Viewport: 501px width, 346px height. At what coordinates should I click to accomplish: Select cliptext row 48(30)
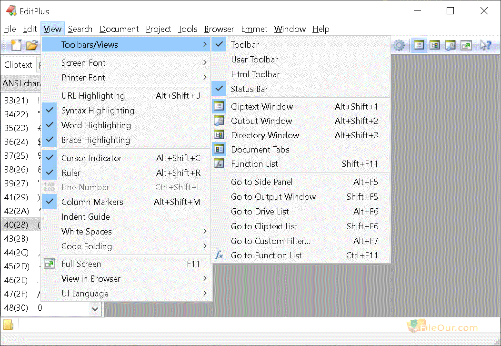pyautogui.click(x=45, y=307)
